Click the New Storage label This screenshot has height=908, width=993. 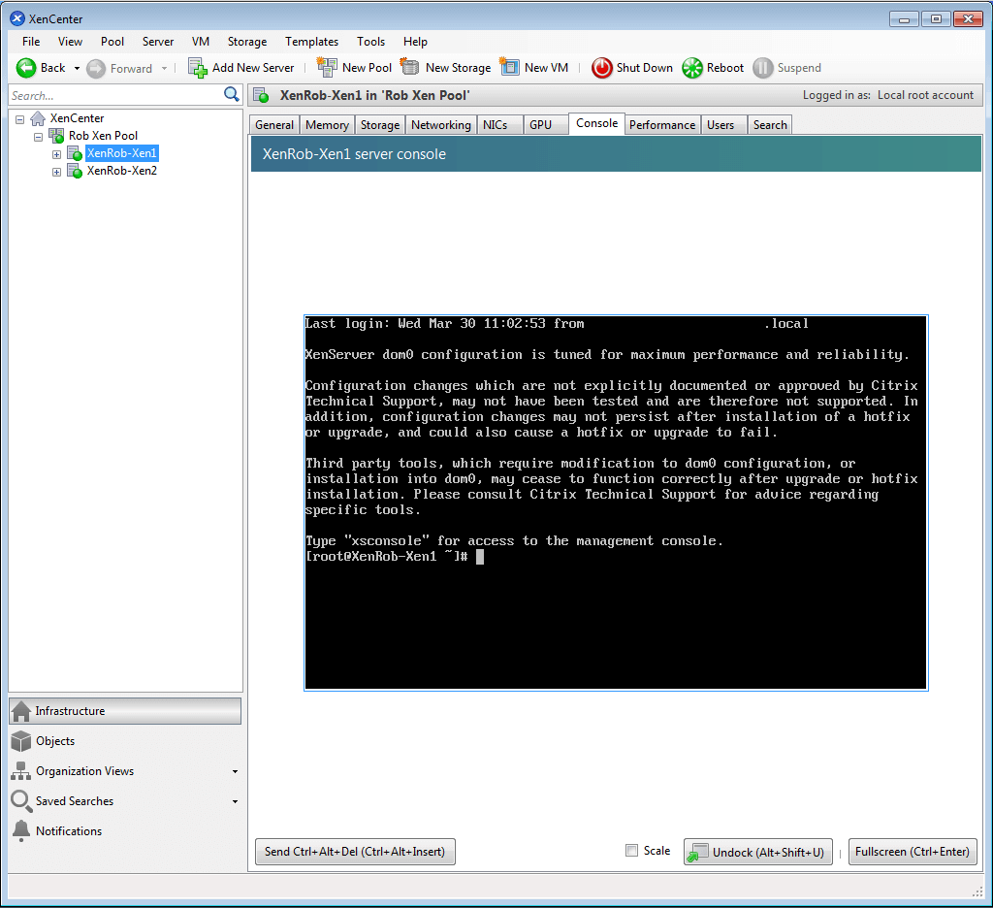coord(458,68)
